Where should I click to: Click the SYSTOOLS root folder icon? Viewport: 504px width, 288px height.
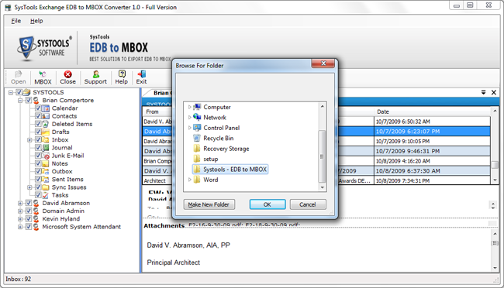coord(26,92)
